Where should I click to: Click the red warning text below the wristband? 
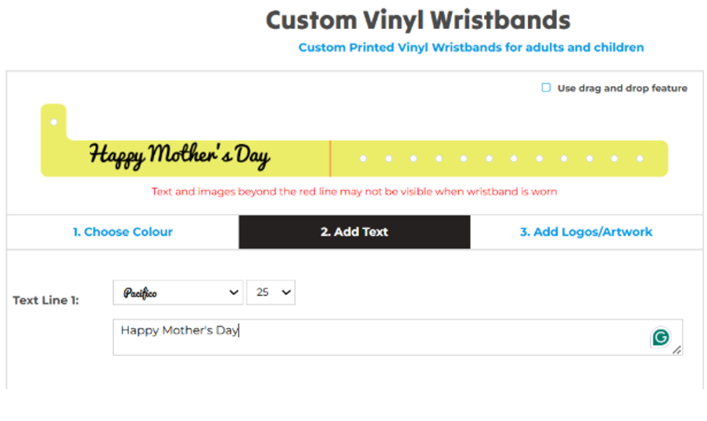[353, 192]
